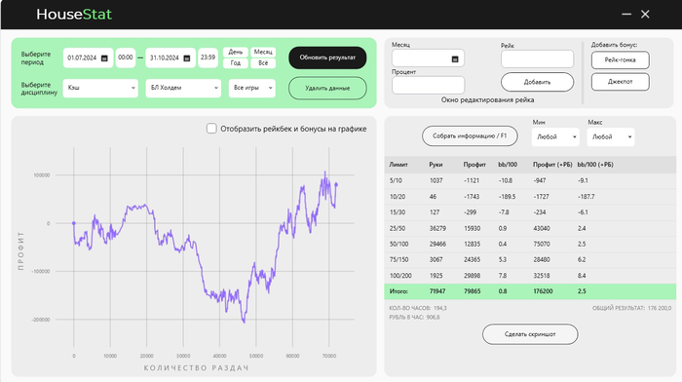Open the Мин limit dropdown
Screen dimensions: 682x382
pos(555,137)
